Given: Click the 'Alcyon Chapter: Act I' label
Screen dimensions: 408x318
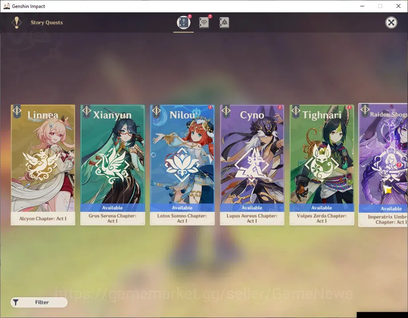Looking at the screenshot, I should [x=43, y=219].
